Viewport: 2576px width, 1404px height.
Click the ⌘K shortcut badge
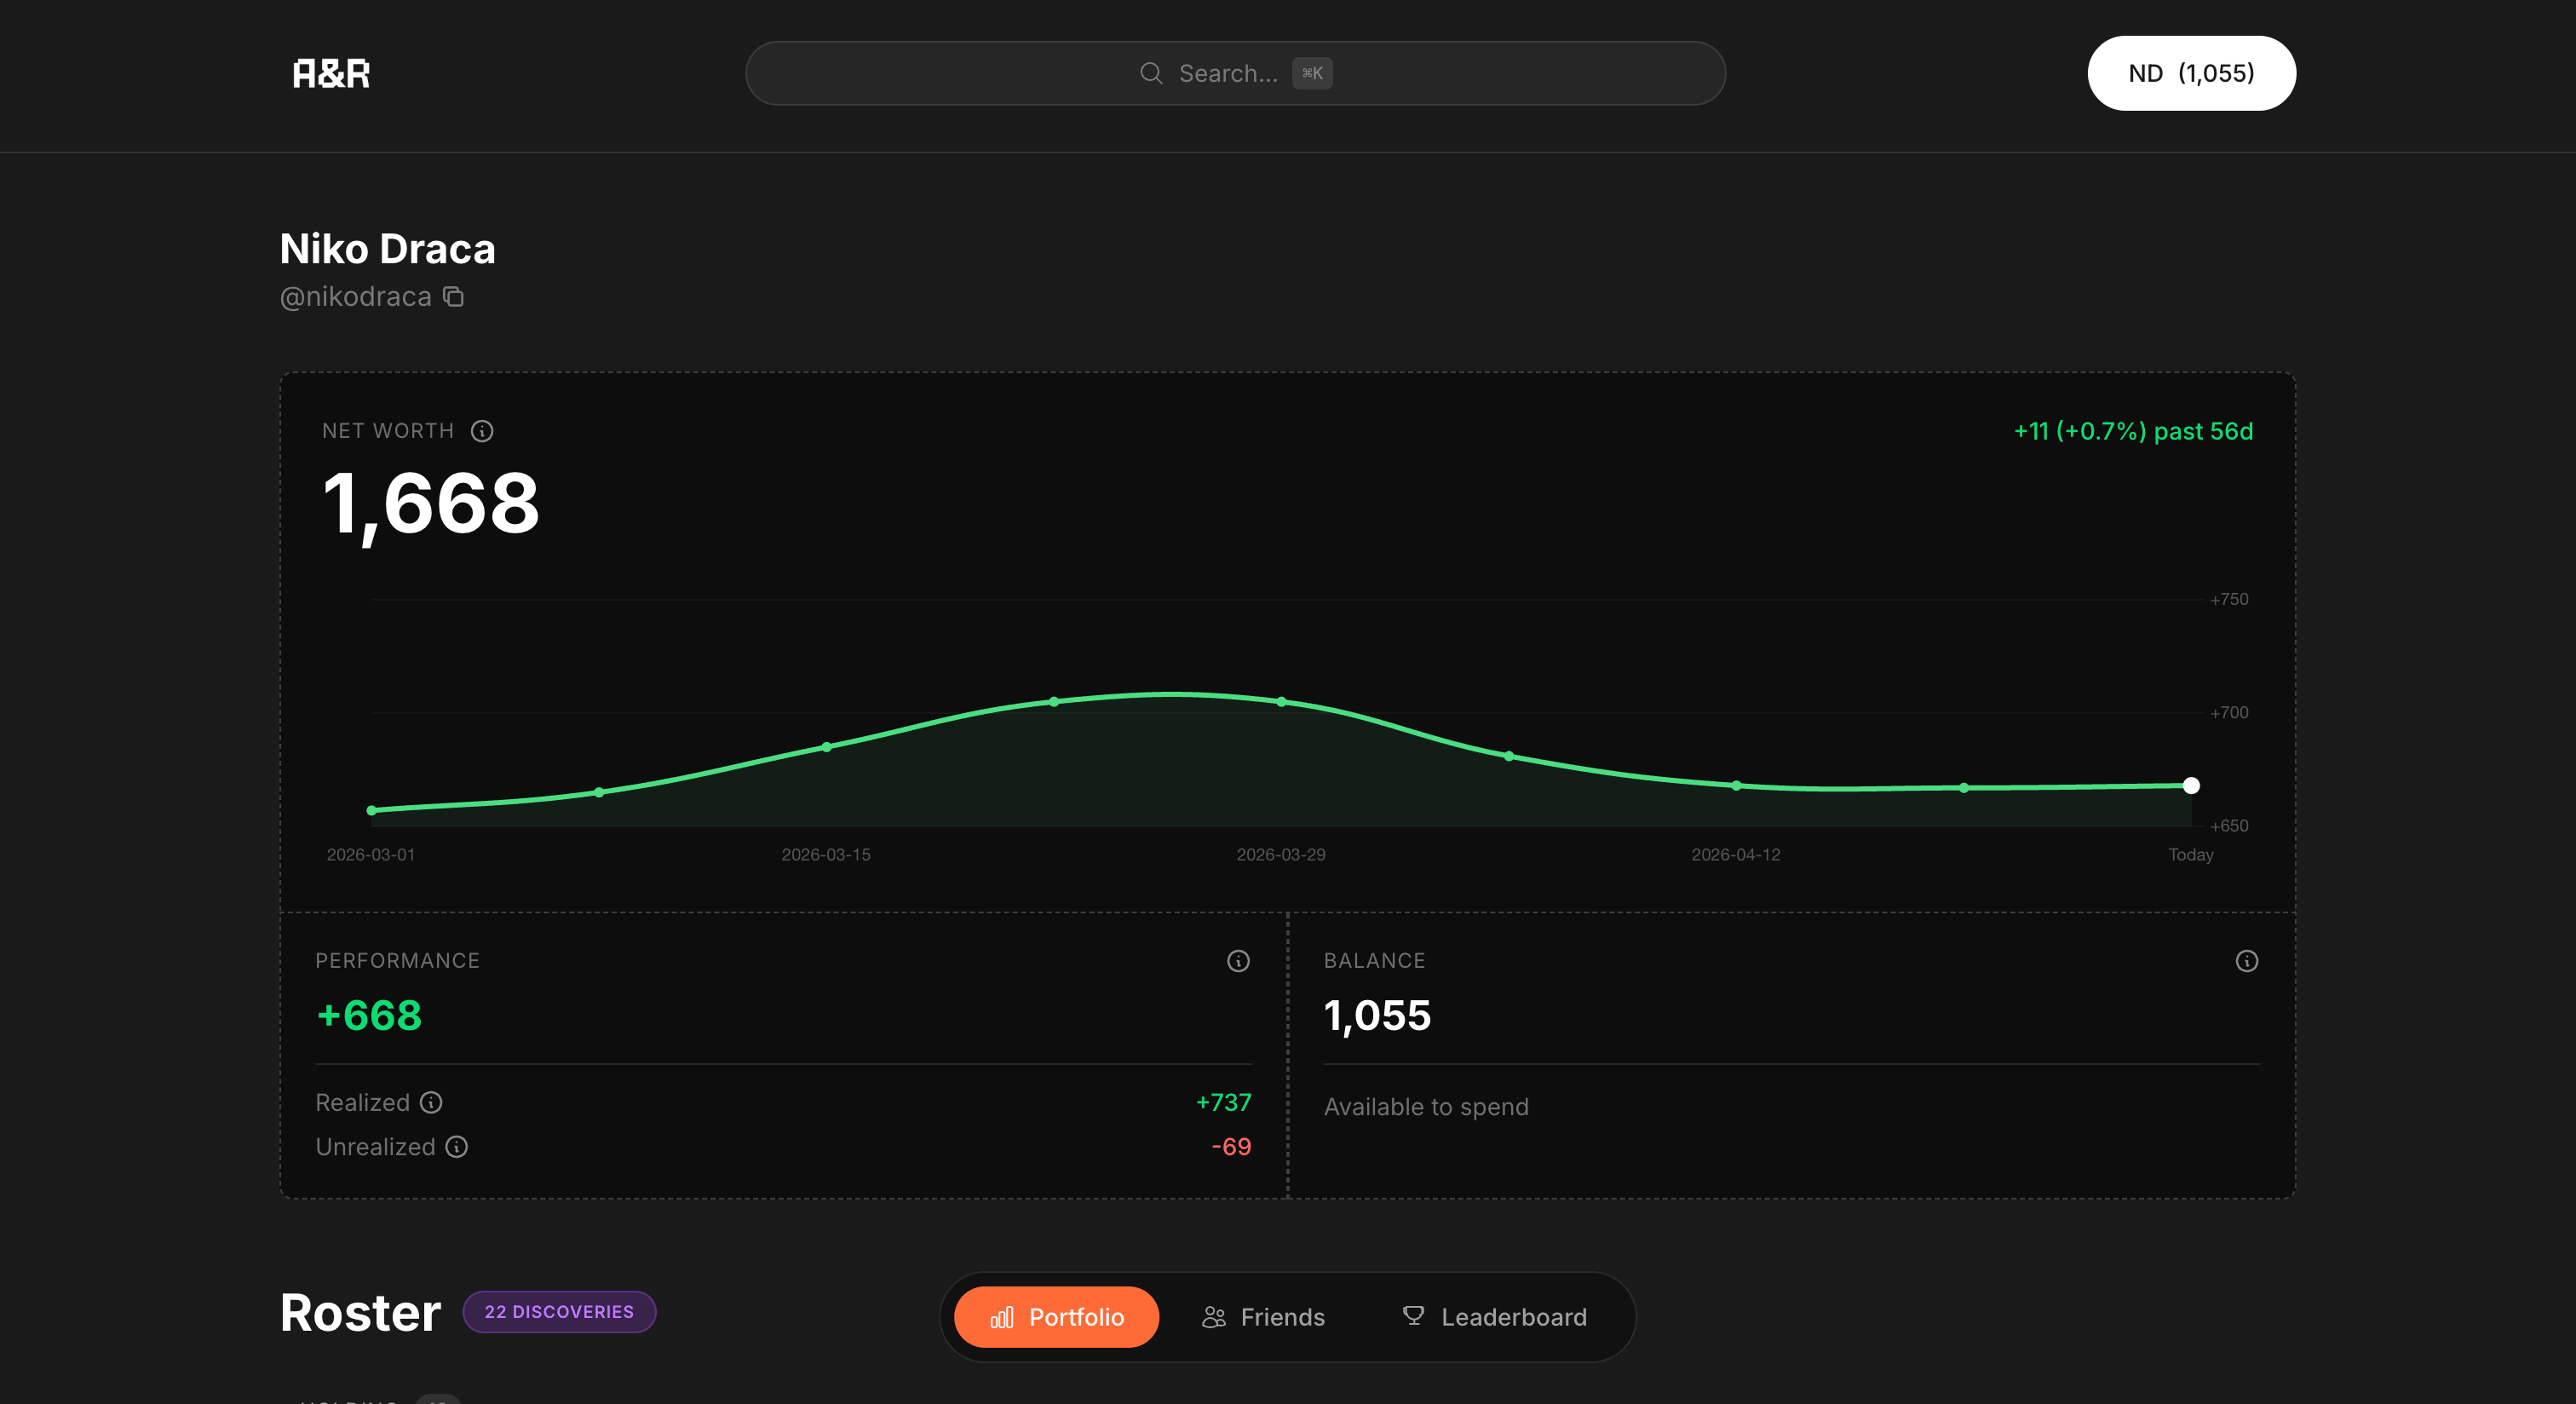coord(1312,73)
